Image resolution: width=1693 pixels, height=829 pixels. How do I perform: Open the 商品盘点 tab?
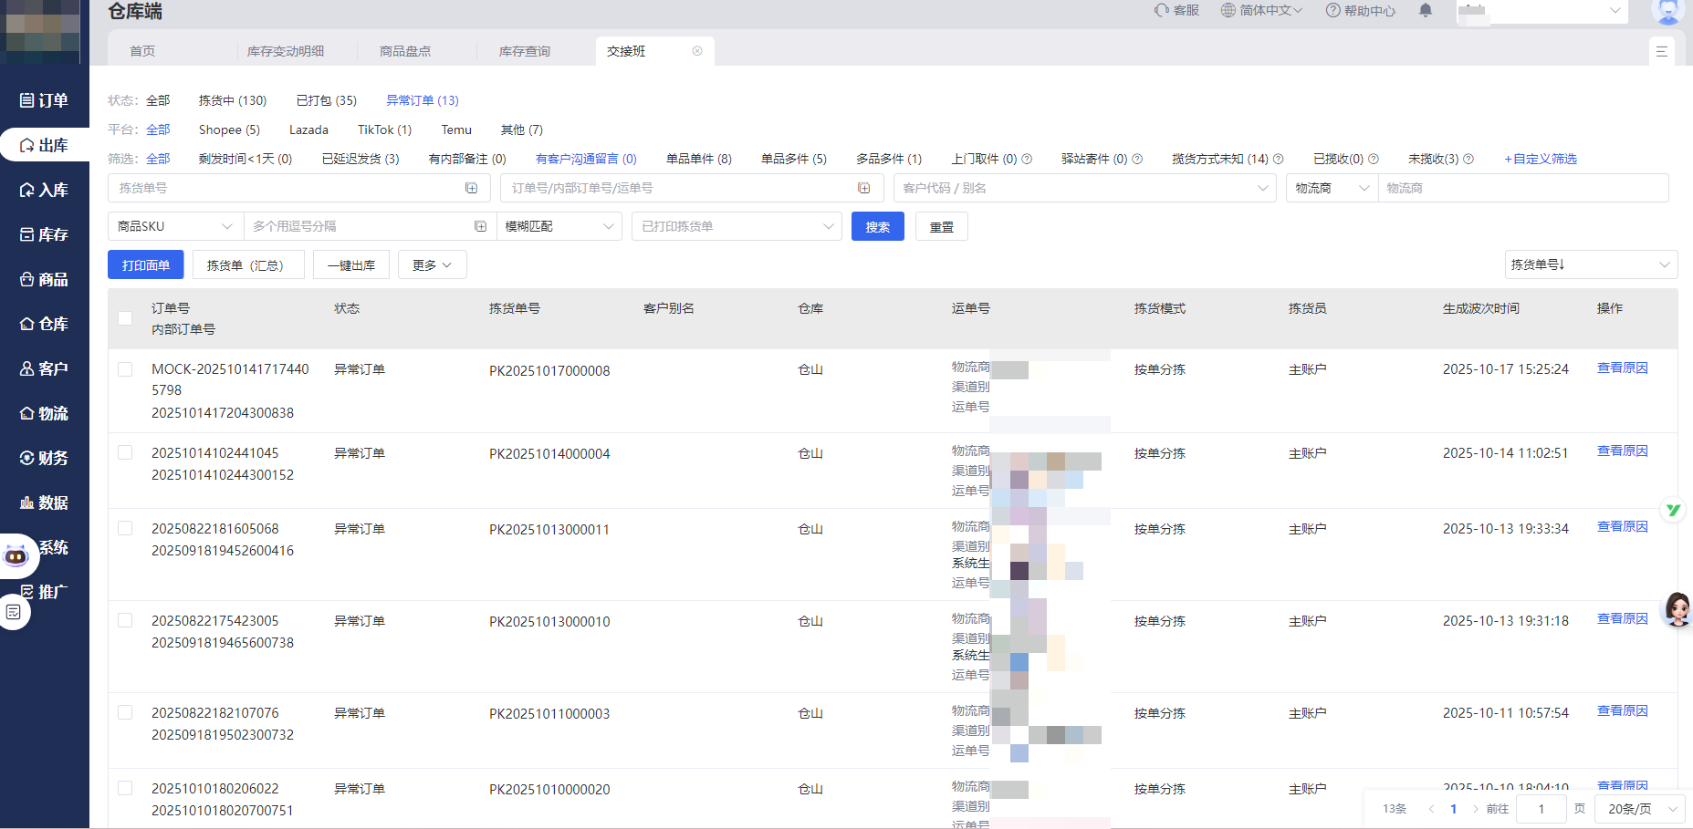[x=405, y=51]
